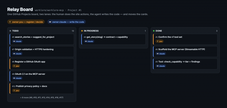Click the Relay Board title
This screenshot has width=227, height=108.
click(20, 10)
